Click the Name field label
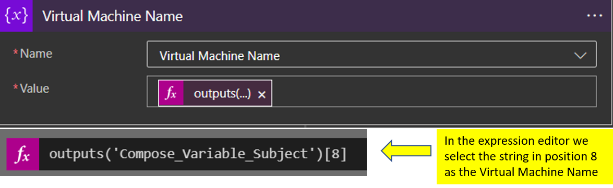Screen dimensions: 613x188 (36, 54)
